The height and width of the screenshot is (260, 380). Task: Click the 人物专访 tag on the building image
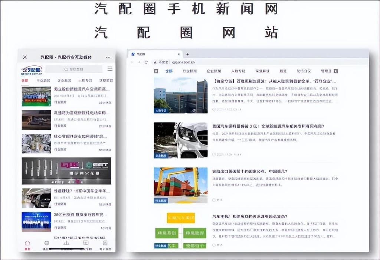pos(161,111)
